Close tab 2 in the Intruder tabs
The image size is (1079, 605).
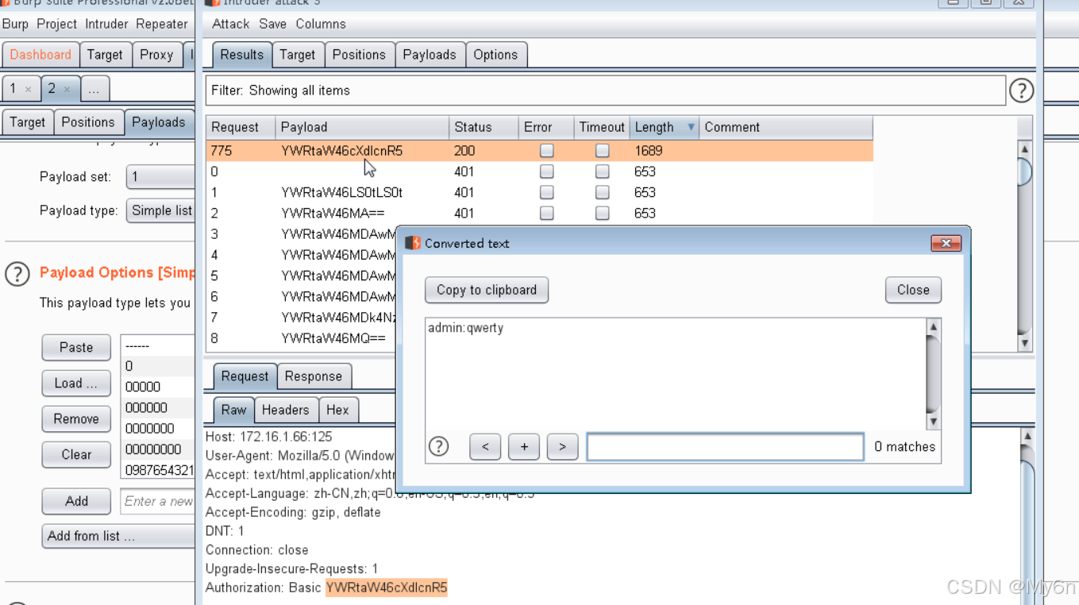[67, 90]
